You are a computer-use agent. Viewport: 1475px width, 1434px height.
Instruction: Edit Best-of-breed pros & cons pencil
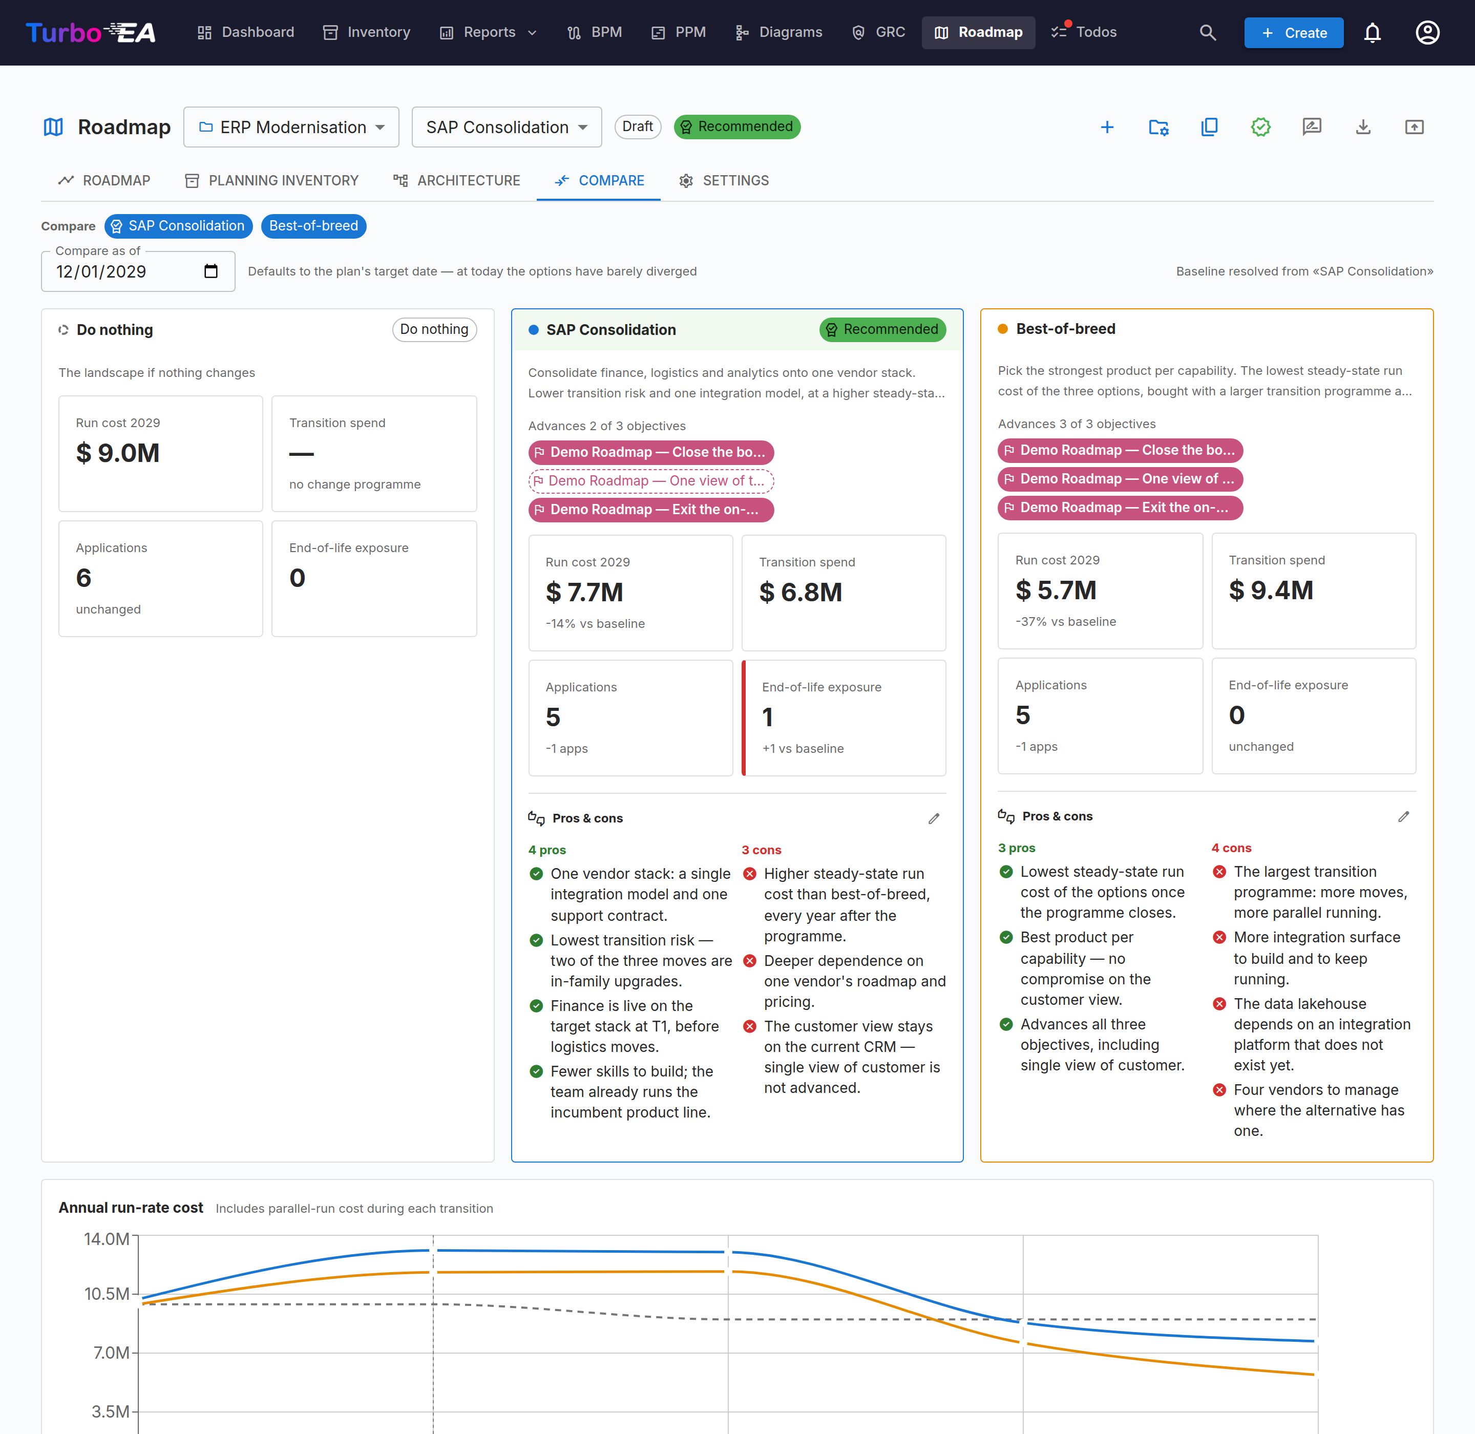click(x=1403, y=816)
